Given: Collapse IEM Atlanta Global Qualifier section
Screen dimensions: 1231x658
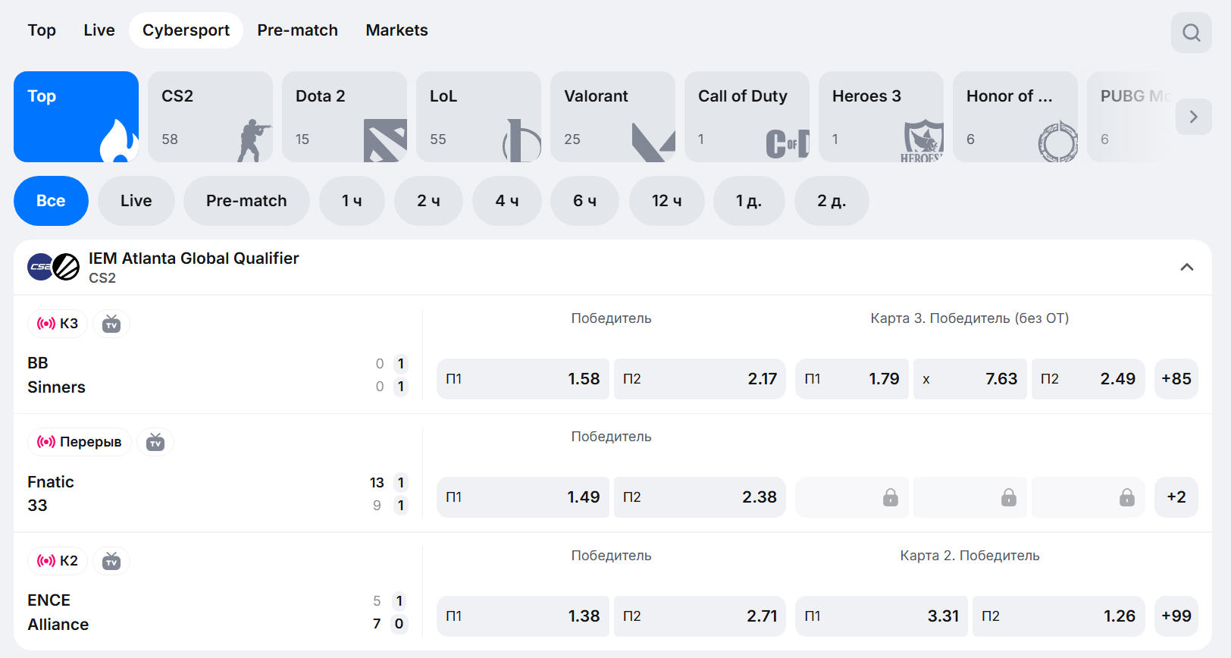Looking at the screenshot, I should tap(1186, 267).
